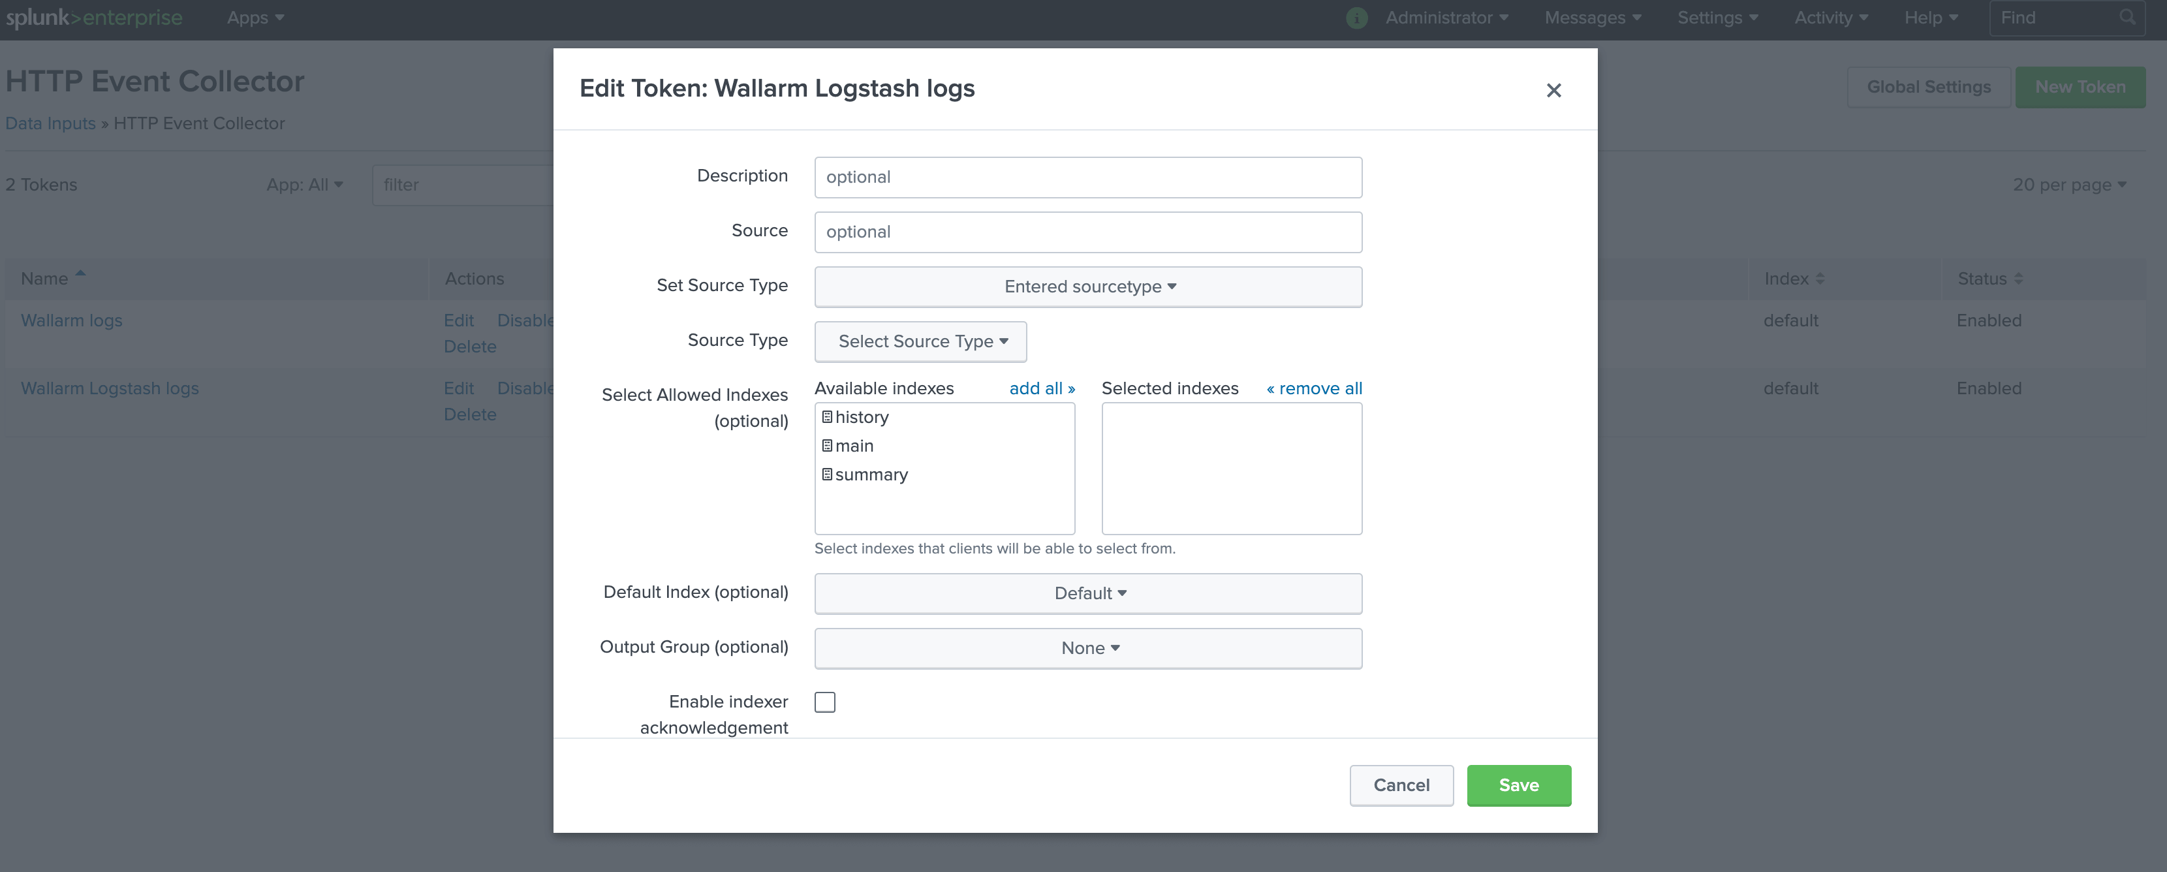Toggle the Name column sort arrow
Viewport: 2167px width, 872px height.
click(81, 272)
